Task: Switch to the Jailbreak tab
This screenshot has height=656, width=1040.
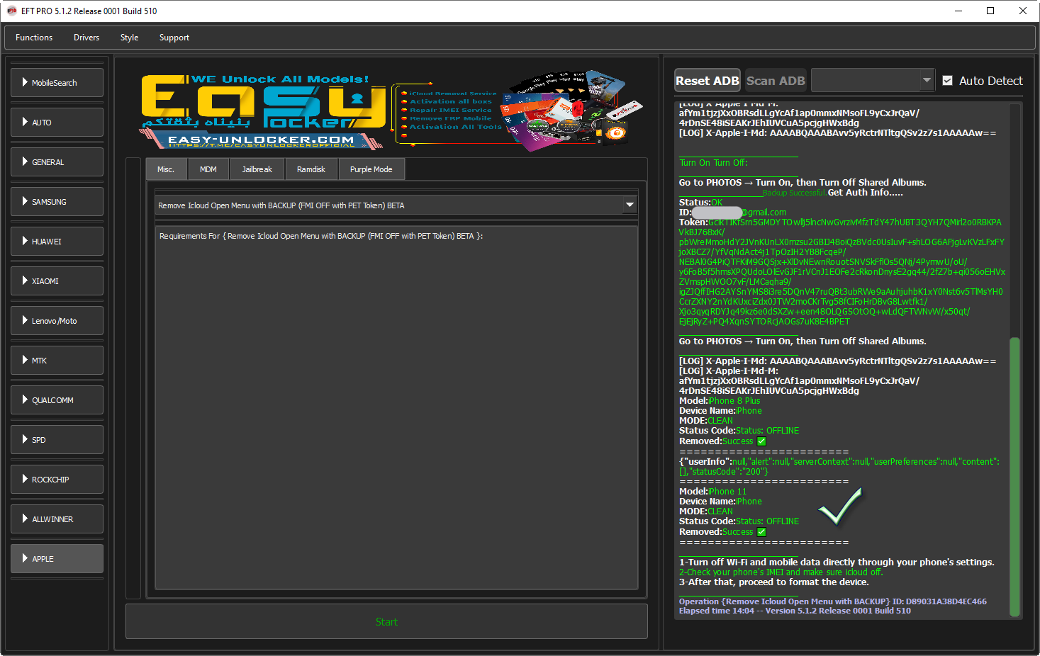Action: pos(257,169)
